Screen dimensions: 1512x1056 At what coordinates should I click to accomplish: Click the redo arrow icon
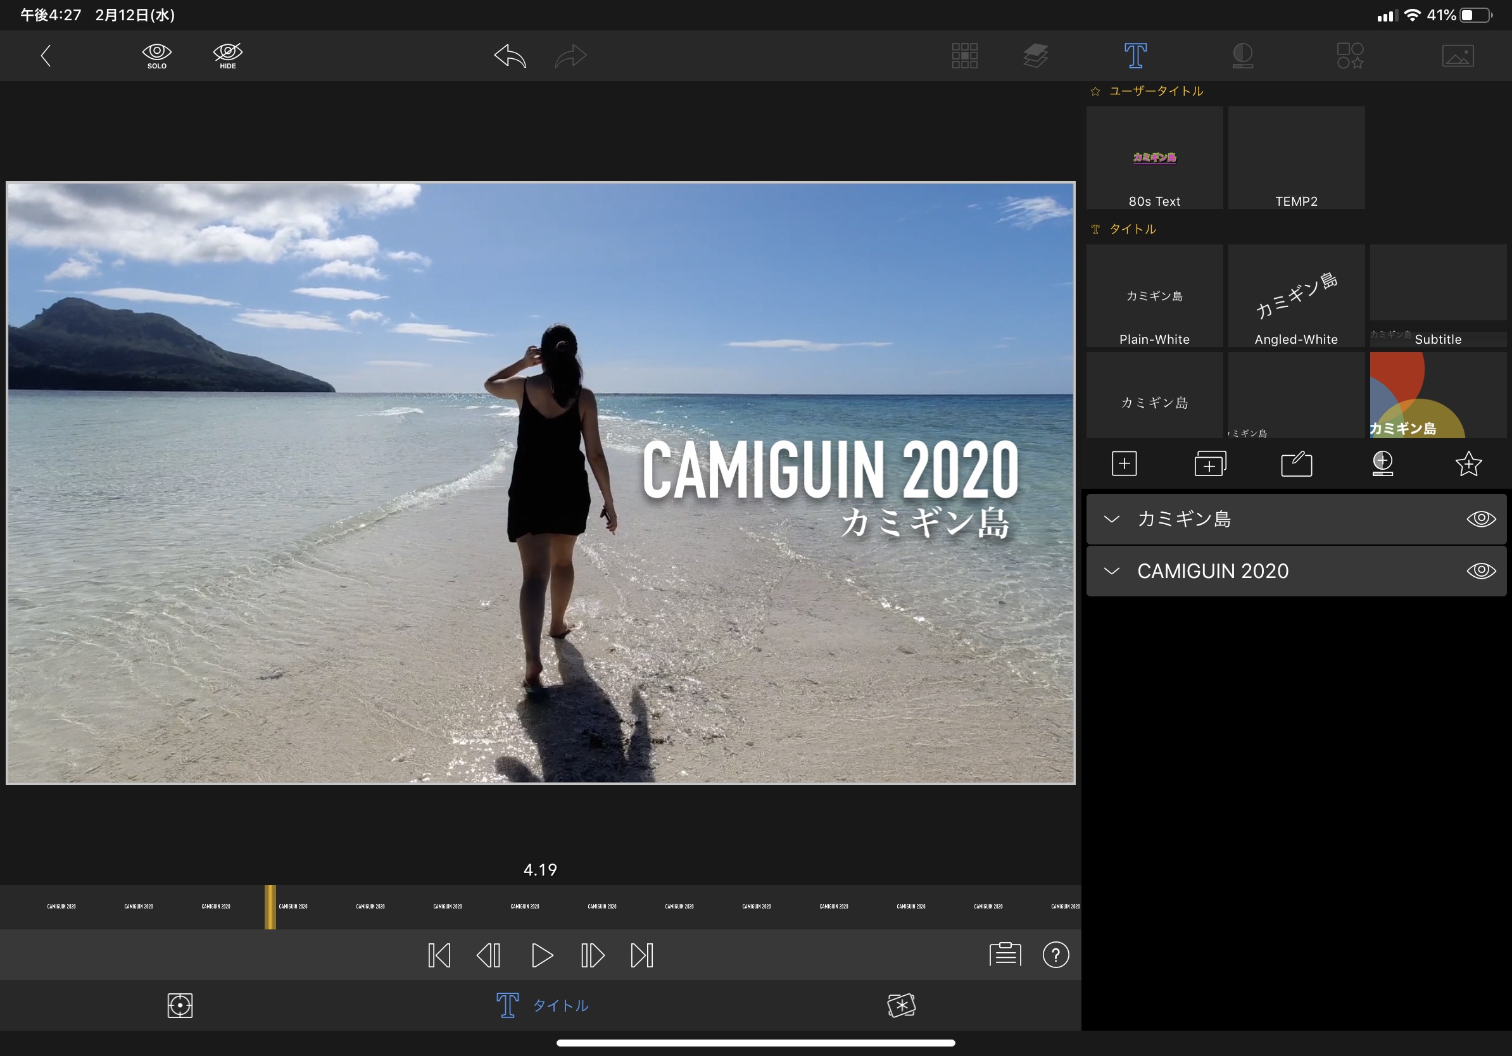570,56
